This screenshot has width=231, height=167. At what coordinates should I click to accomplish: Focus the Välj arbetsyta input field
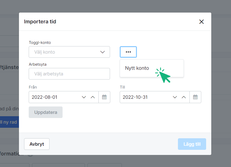pyautogui.click(x=69, y=74)
